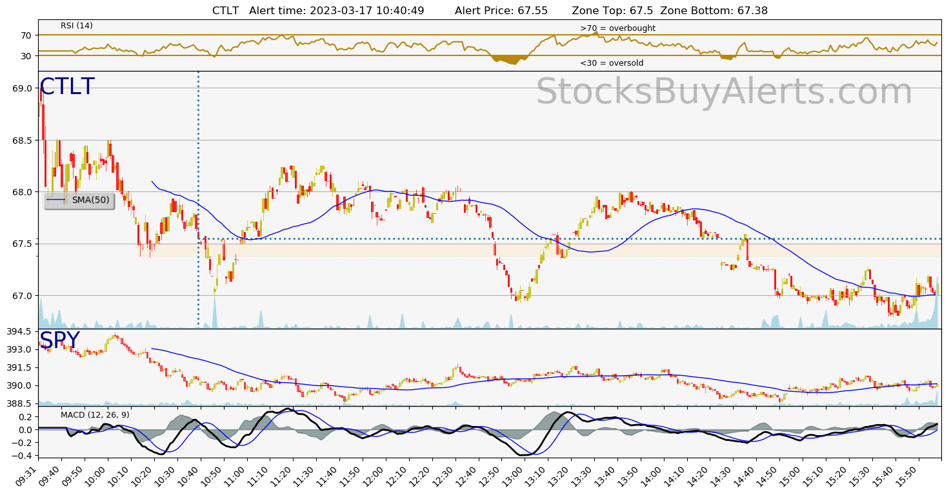Click the RSI (14) label
This screenshot has height=495, width=951.
(x=77, y=26)
